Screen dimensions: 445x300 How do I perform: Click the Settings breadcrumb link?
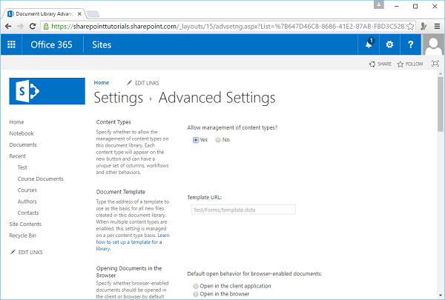tap(119, 98)
